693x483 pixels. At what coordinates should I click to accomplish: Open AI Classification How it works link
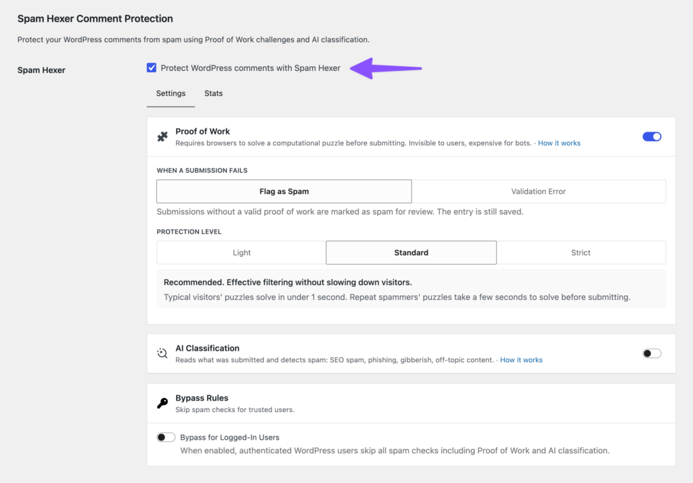pos(521,360)
